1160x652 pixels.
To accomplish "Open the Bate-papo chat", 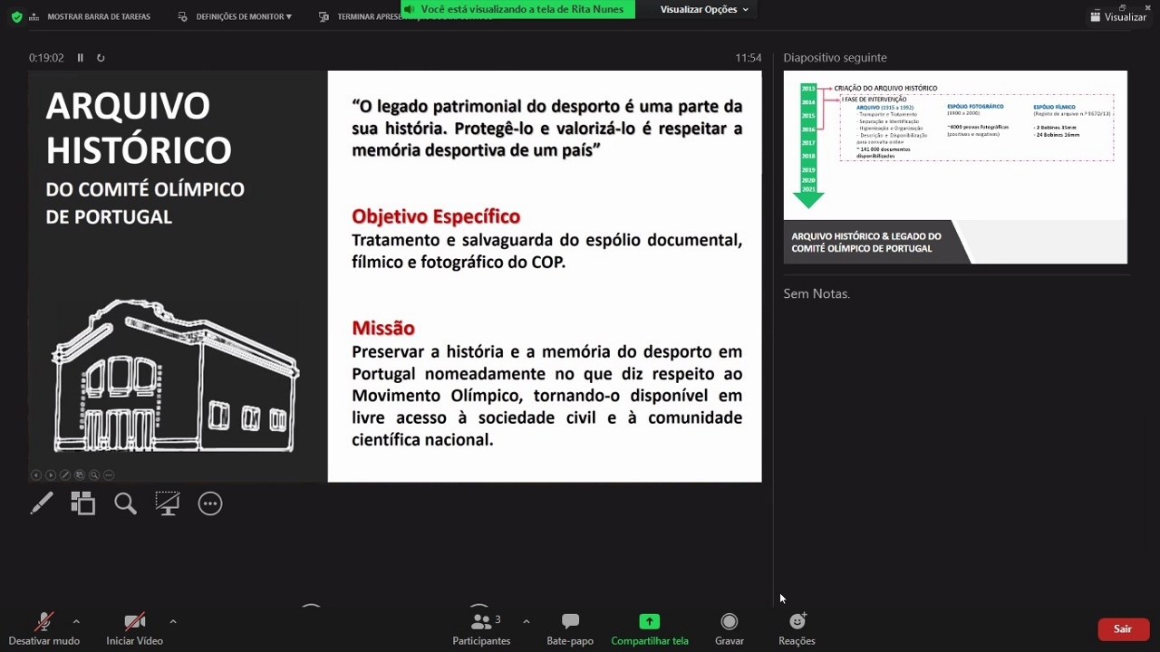I will coord(570,628).
